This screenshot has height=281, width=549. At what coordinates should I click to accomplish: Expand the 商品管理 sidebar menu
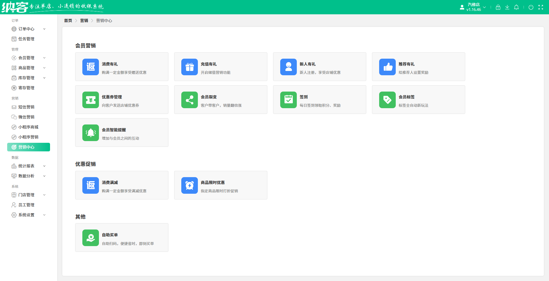(x=29, y=68)
